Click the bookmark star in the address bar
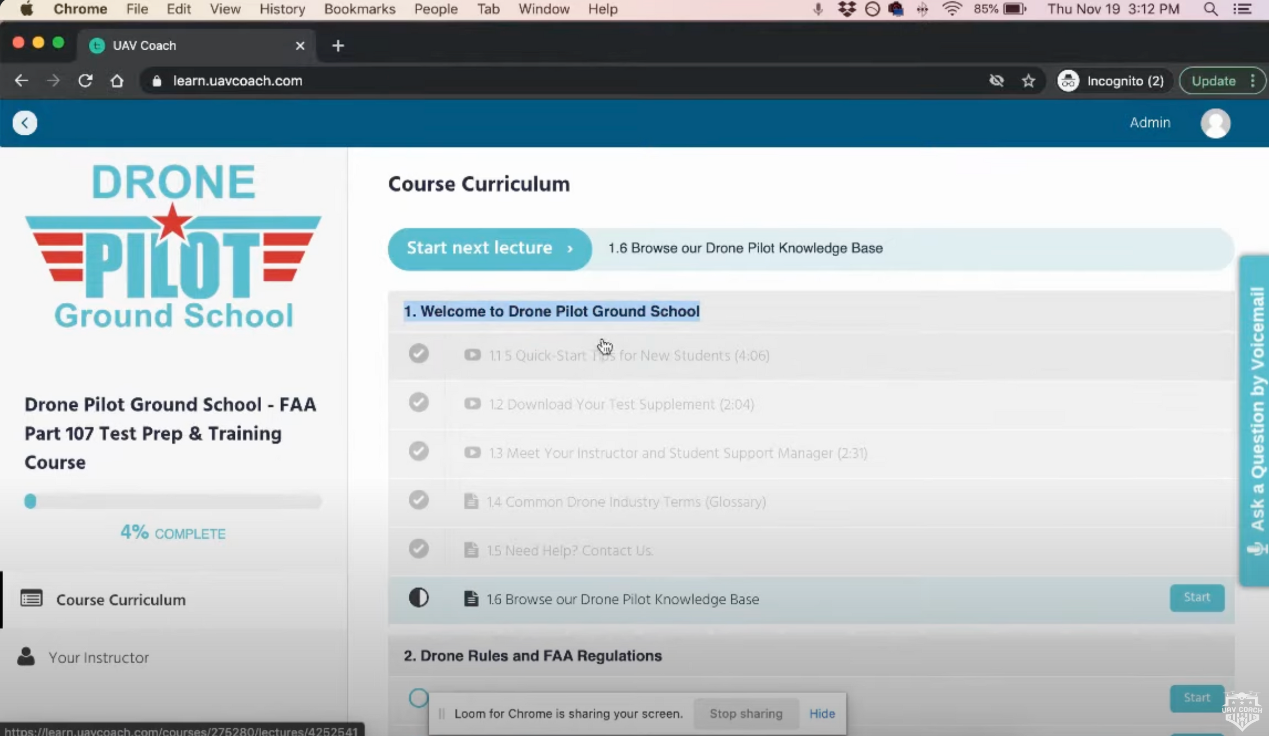This screenshot has height=736, width=1269. (x=1029, y=80)
